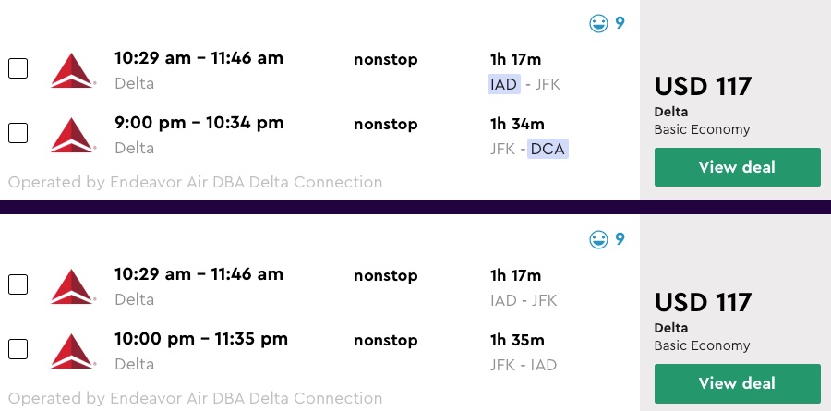Click Delta logo beside 10:29 am flight in first result
This screenshot has height=411, width=831.
[74, 70]
